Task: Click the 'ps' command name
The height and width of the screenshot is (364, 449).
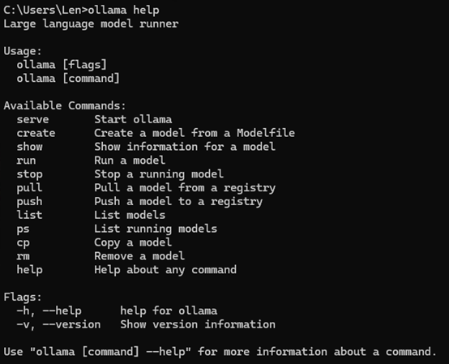Action: pos(23,229)
